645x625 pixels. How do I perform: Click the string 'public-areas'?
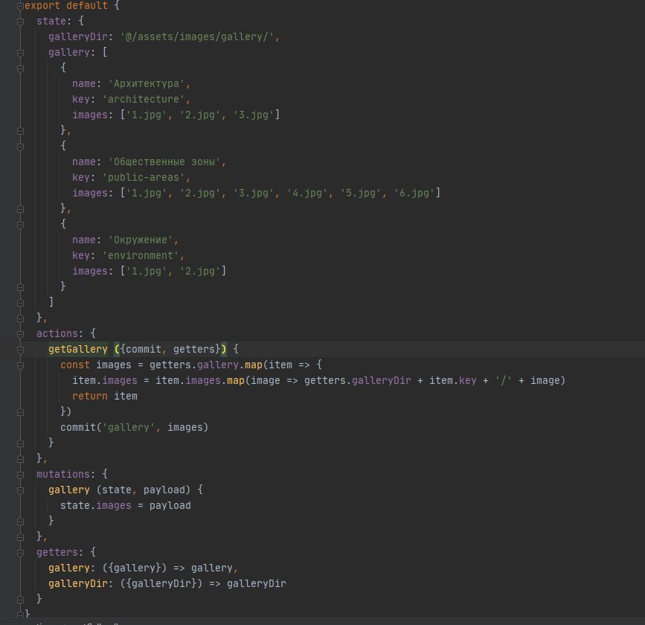(143, 177)
